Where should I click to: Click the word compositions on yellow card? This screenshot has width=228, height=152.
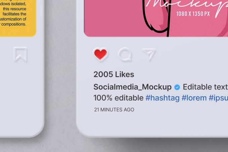(13, 24)
